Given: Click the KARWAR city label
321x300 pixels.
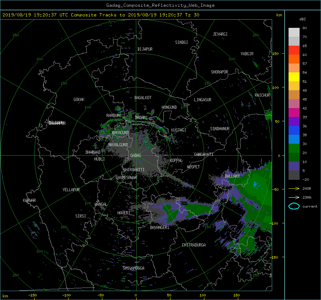Looking at the screenshot, I should pyautogui.click(x=29, y=200).
